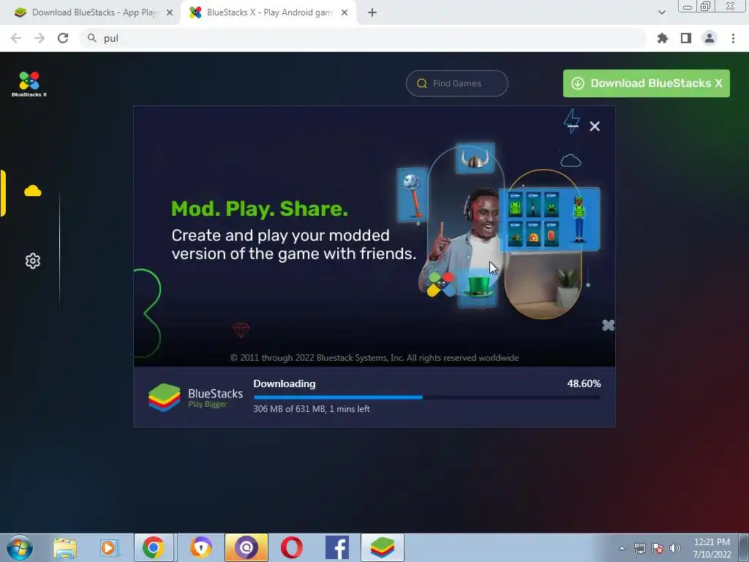
Task: Click the copyright Bluestack Systems notice
Action: click(x=374, y=358)
